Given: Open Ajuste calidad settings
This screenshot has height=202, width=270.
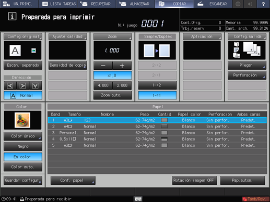Looking at the screenshot, I should click(67, 36).
